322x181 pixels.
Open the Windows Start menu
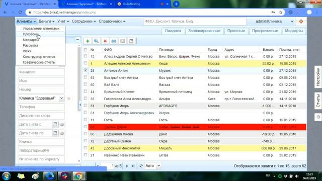pyautogui.click(x=7, y=176)
